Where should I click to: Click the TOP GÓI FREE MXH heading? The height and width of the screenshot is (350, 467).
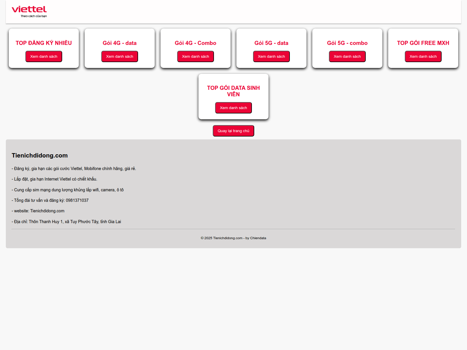[423, 43]
